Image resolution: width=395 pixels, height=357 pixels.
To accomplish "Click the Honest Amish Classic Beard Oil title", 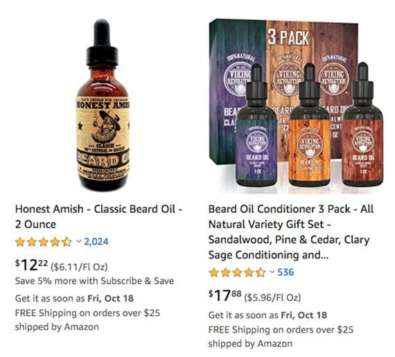I will 98,216.
